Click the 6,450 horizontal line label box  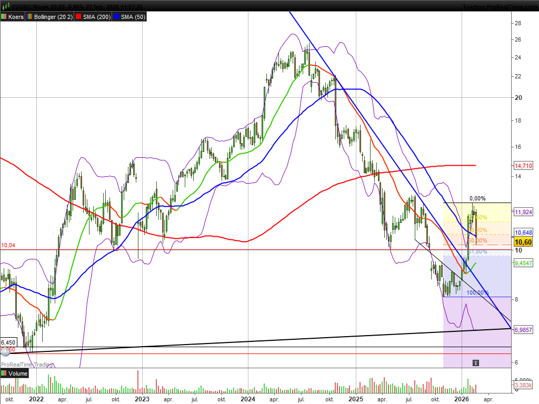coord(8,342)
